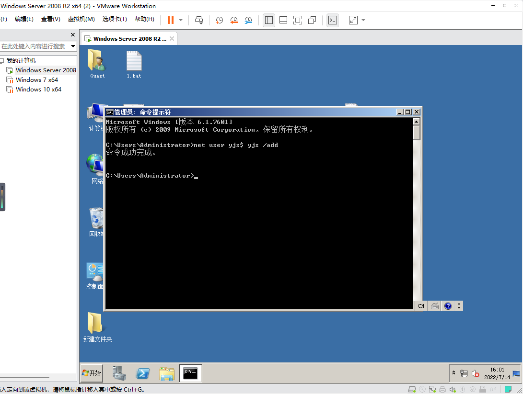Screen dimensions: 523x394
Task: Click the command prompt taskbar button
Action: point(190,373)
